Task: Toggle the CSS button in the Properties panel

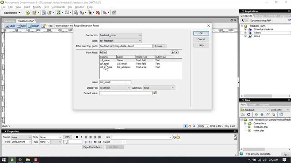Action: click(x=67, y=137)
